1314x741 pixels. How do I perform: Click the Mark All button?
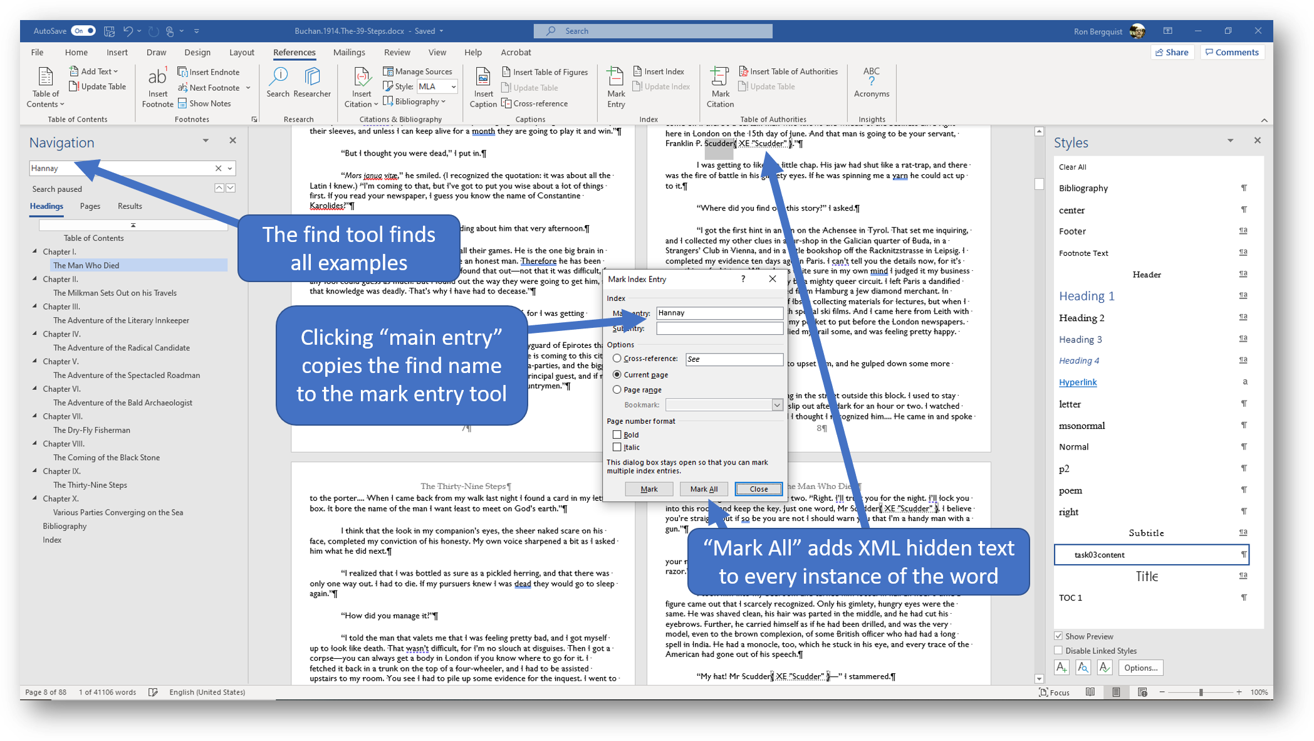703,488
